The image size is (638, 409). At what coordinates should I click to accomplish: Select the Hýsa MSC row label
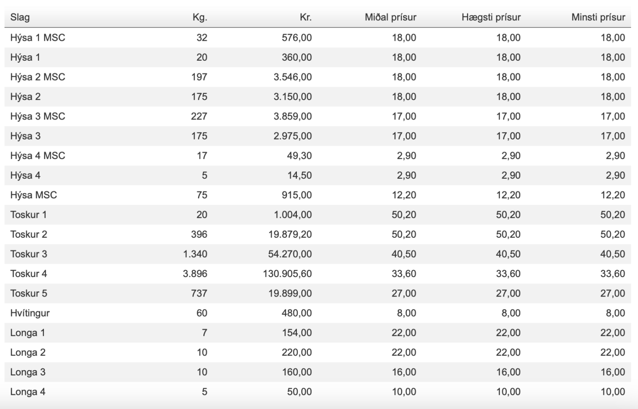(x=34, y=195)
